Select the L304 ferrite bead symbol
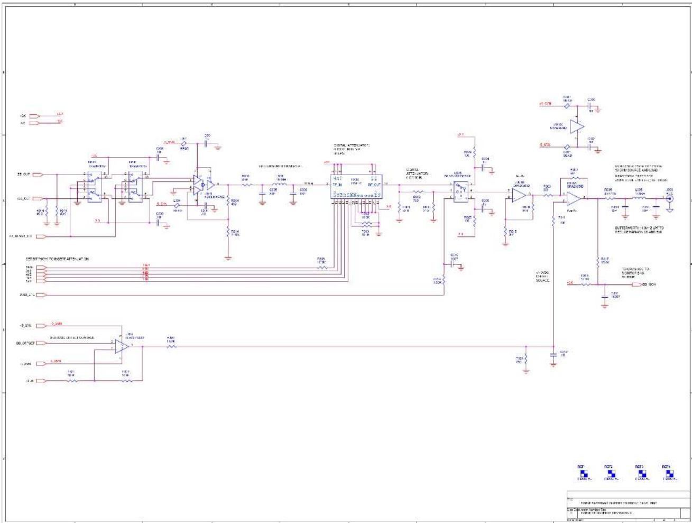 (x=177, y=205)
